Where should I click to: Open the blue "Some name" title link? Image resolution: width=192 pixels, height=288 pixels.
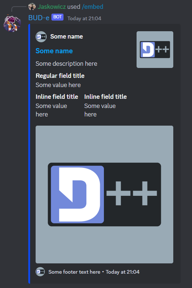point(54,51)
